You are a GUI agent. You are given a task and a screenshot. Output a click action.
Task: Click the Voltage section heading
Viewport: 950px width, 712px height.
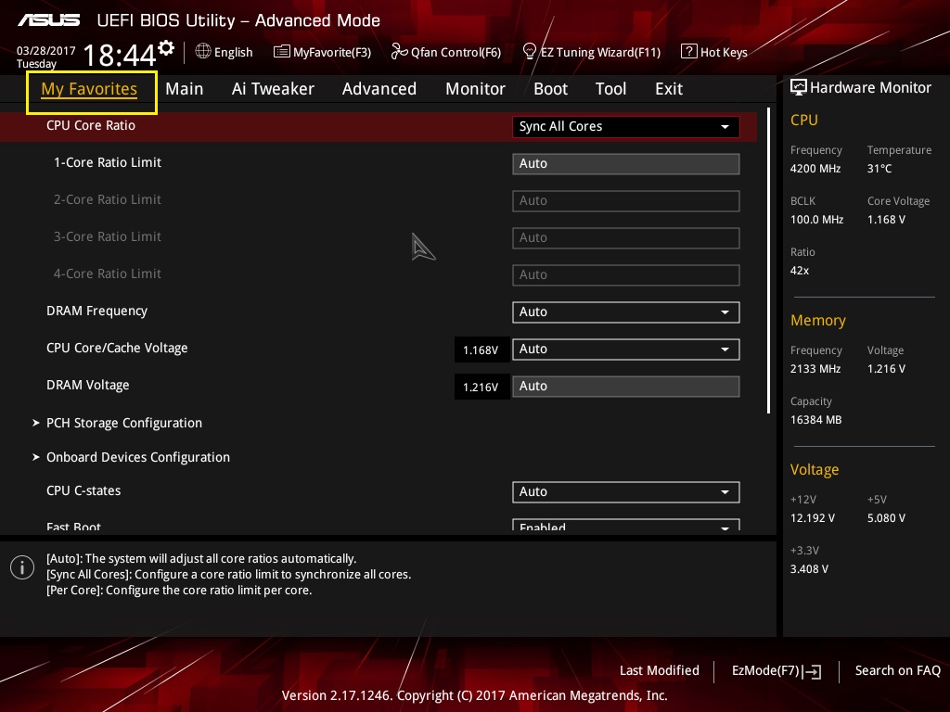(815, 469)
